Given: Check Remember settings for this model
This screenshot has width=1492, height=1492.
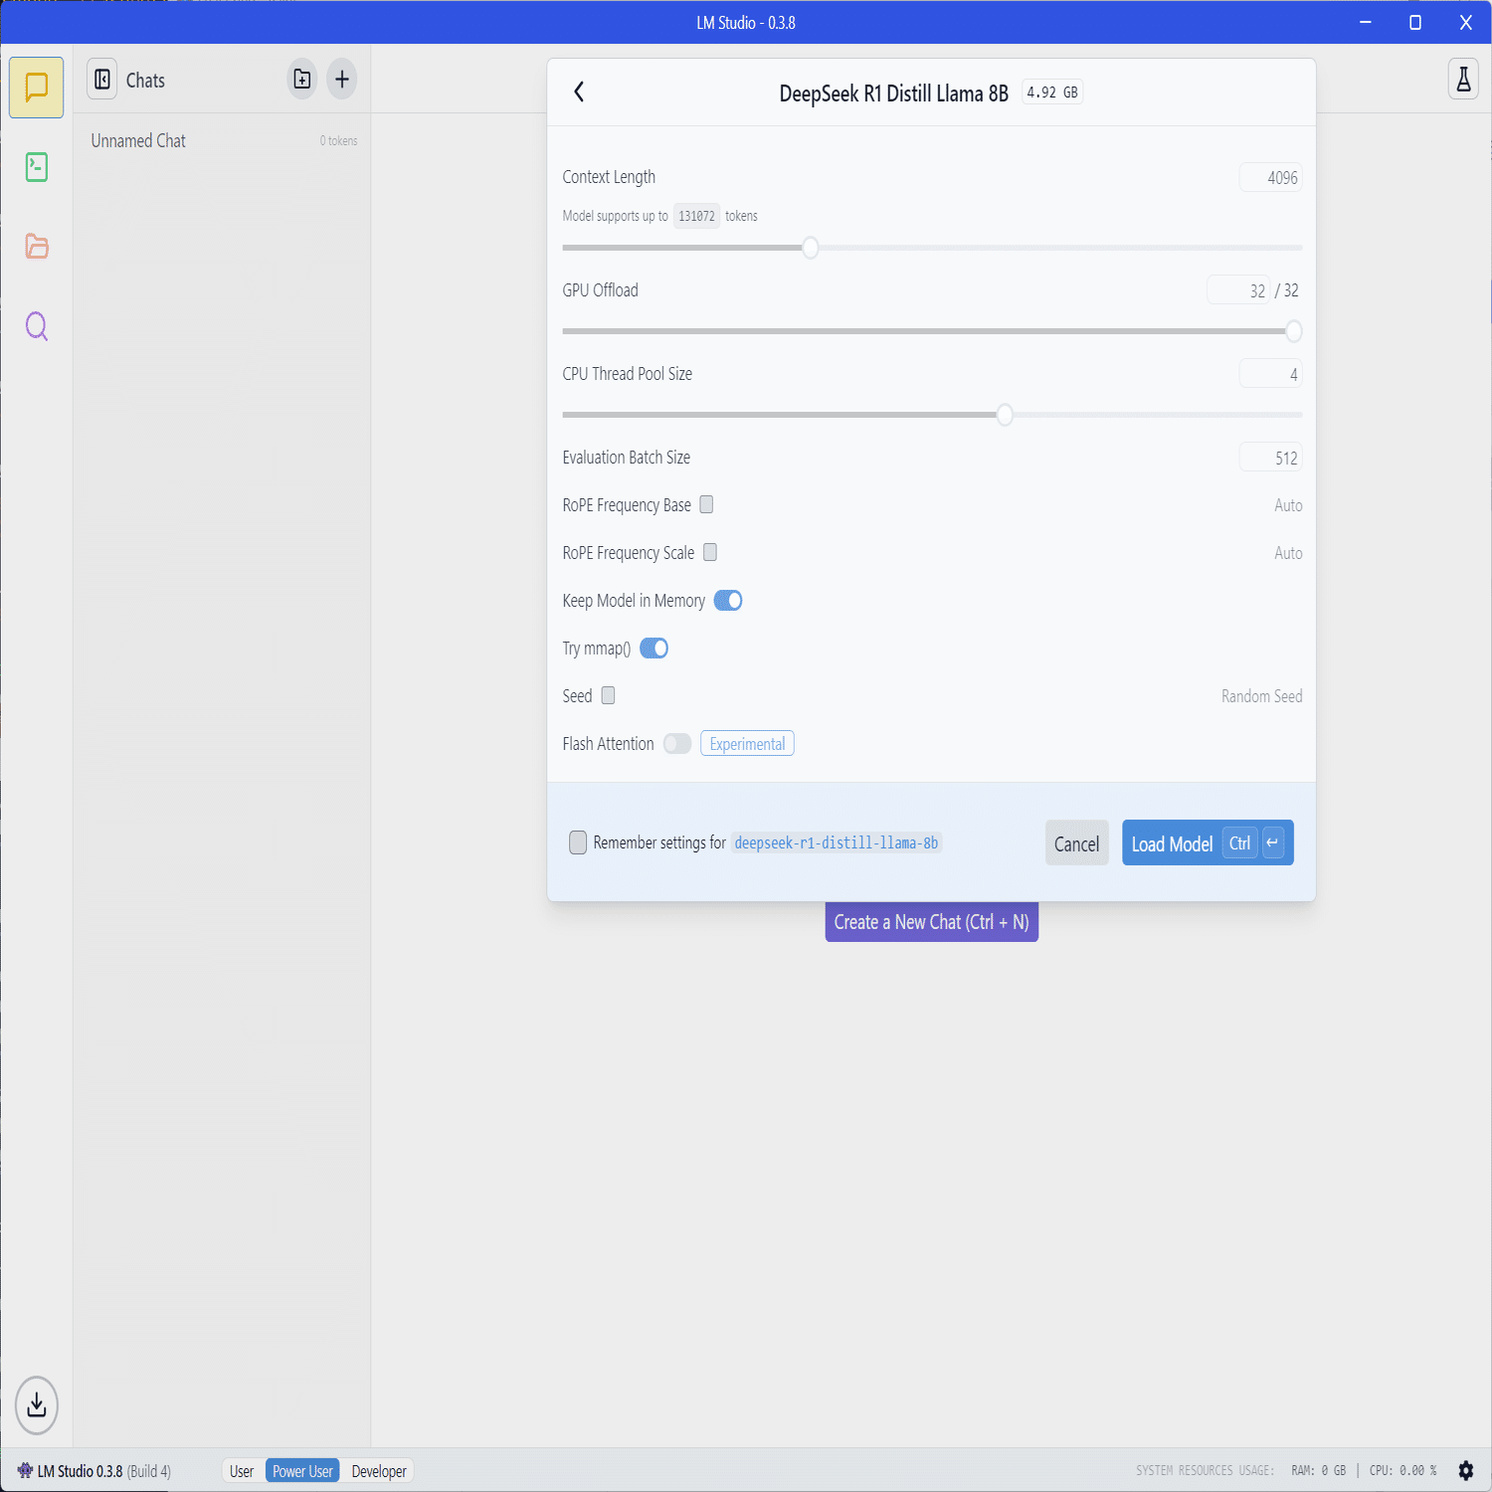Looking at the screenshot, I should click(x=578, y=842).
